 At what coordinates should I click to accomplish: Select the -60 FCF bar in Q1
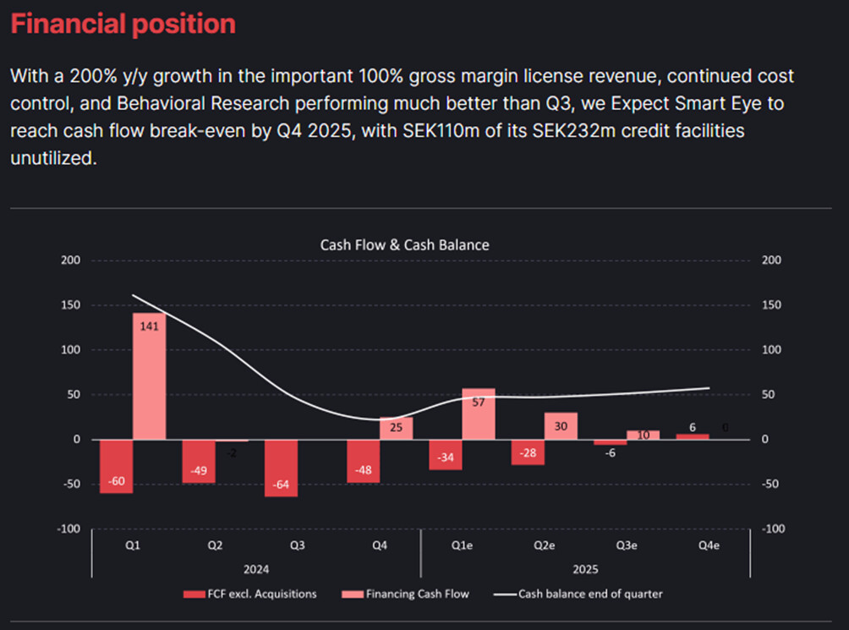(117, 466)
